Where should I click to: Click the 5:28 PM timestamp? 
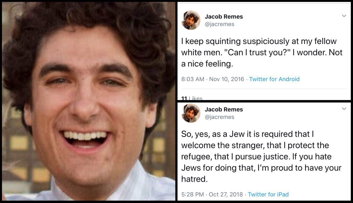[192, 194]
